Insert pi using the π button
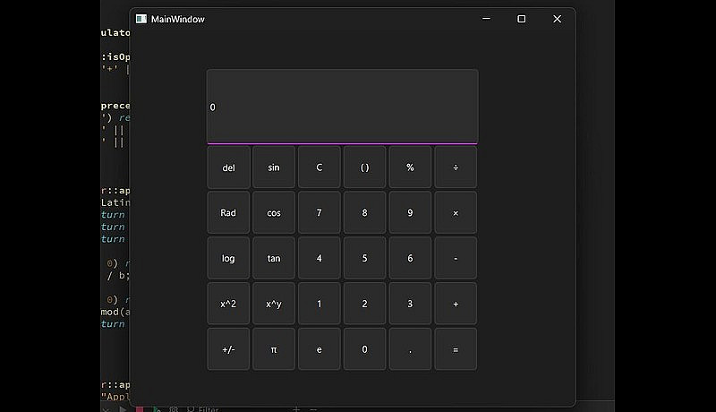 point(274,349)
